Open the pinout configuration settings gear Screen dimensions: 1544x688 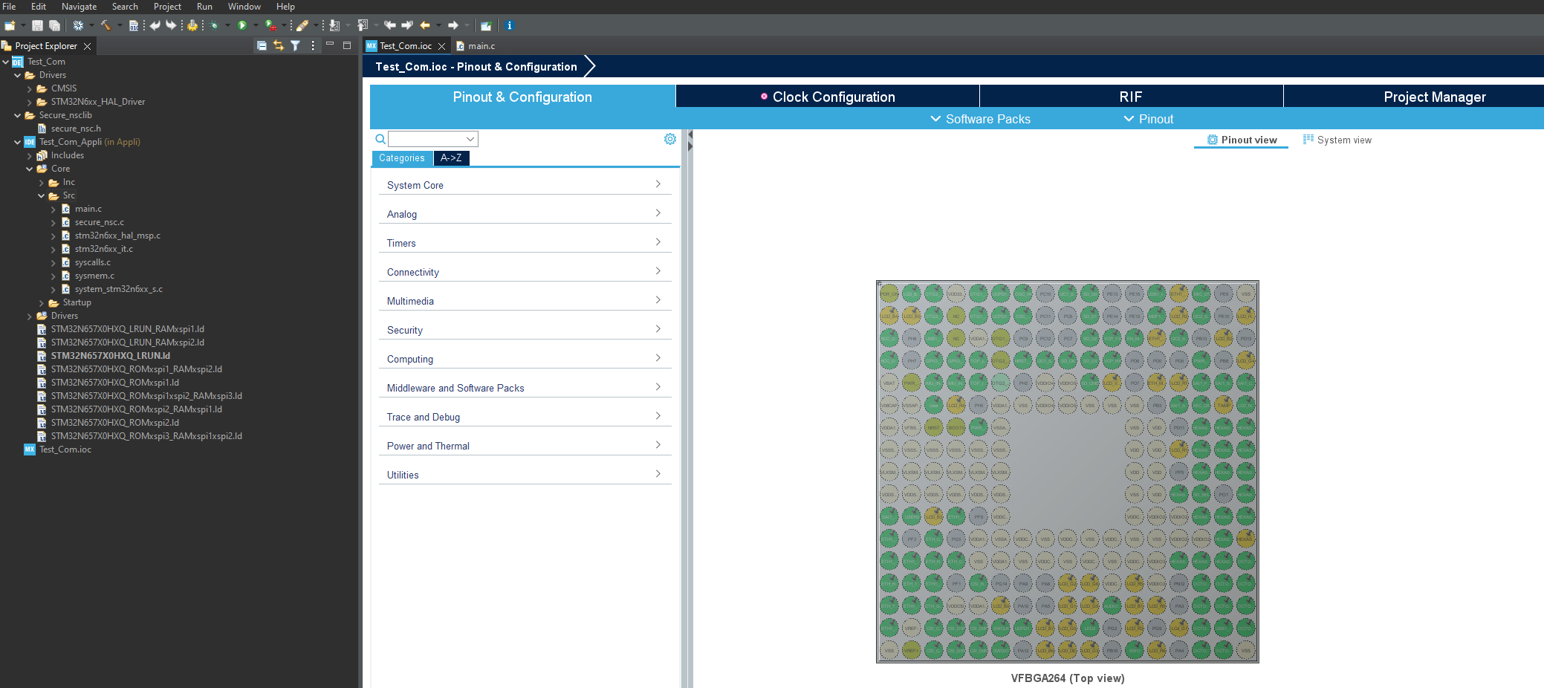(x=669, y=139)
